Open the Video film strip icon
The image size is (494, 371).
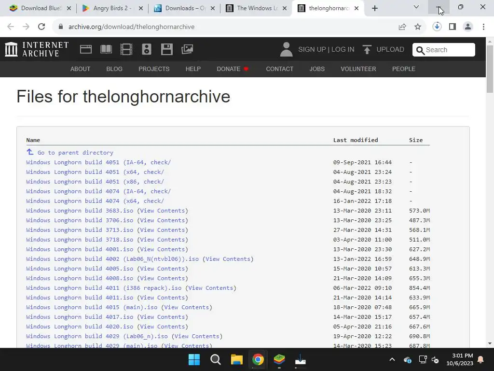point(126,49)
